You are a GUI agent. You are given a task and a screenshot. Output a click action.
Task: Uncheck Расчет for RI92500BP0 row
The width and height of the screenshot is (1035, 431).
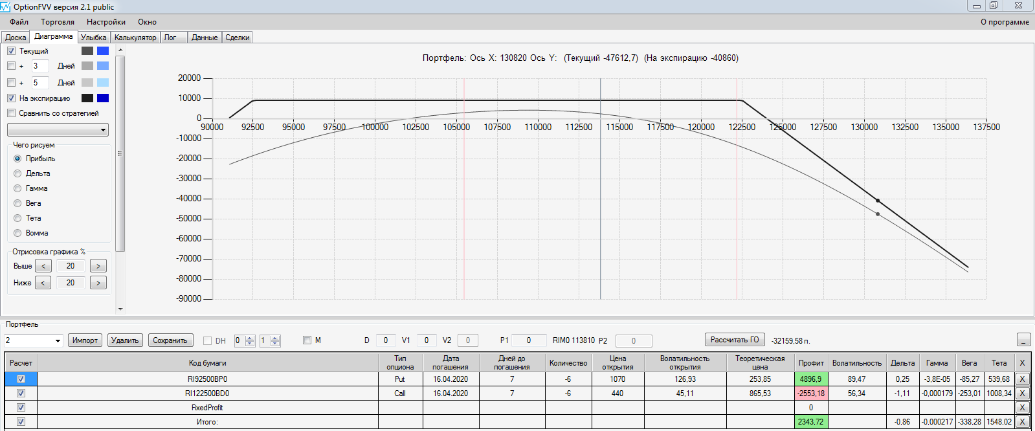[x=21, y=379]
